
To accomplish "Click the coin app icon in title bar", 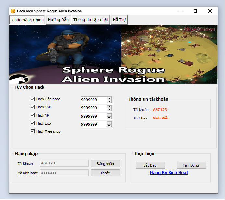I will point(13,11).
